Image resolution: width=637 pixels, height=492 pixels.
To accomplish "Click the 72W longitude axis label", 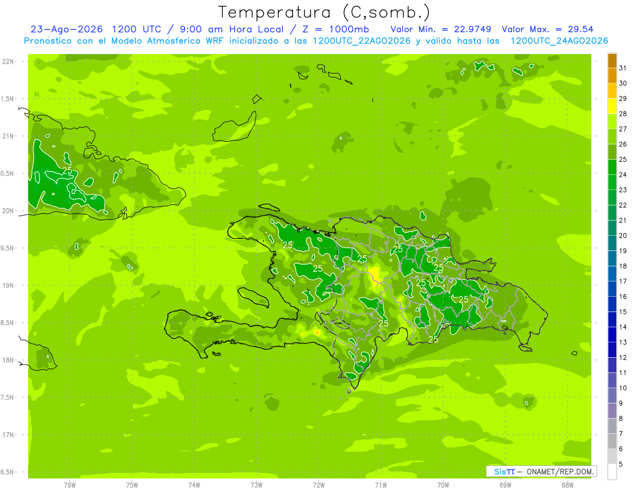I will 318,485.
